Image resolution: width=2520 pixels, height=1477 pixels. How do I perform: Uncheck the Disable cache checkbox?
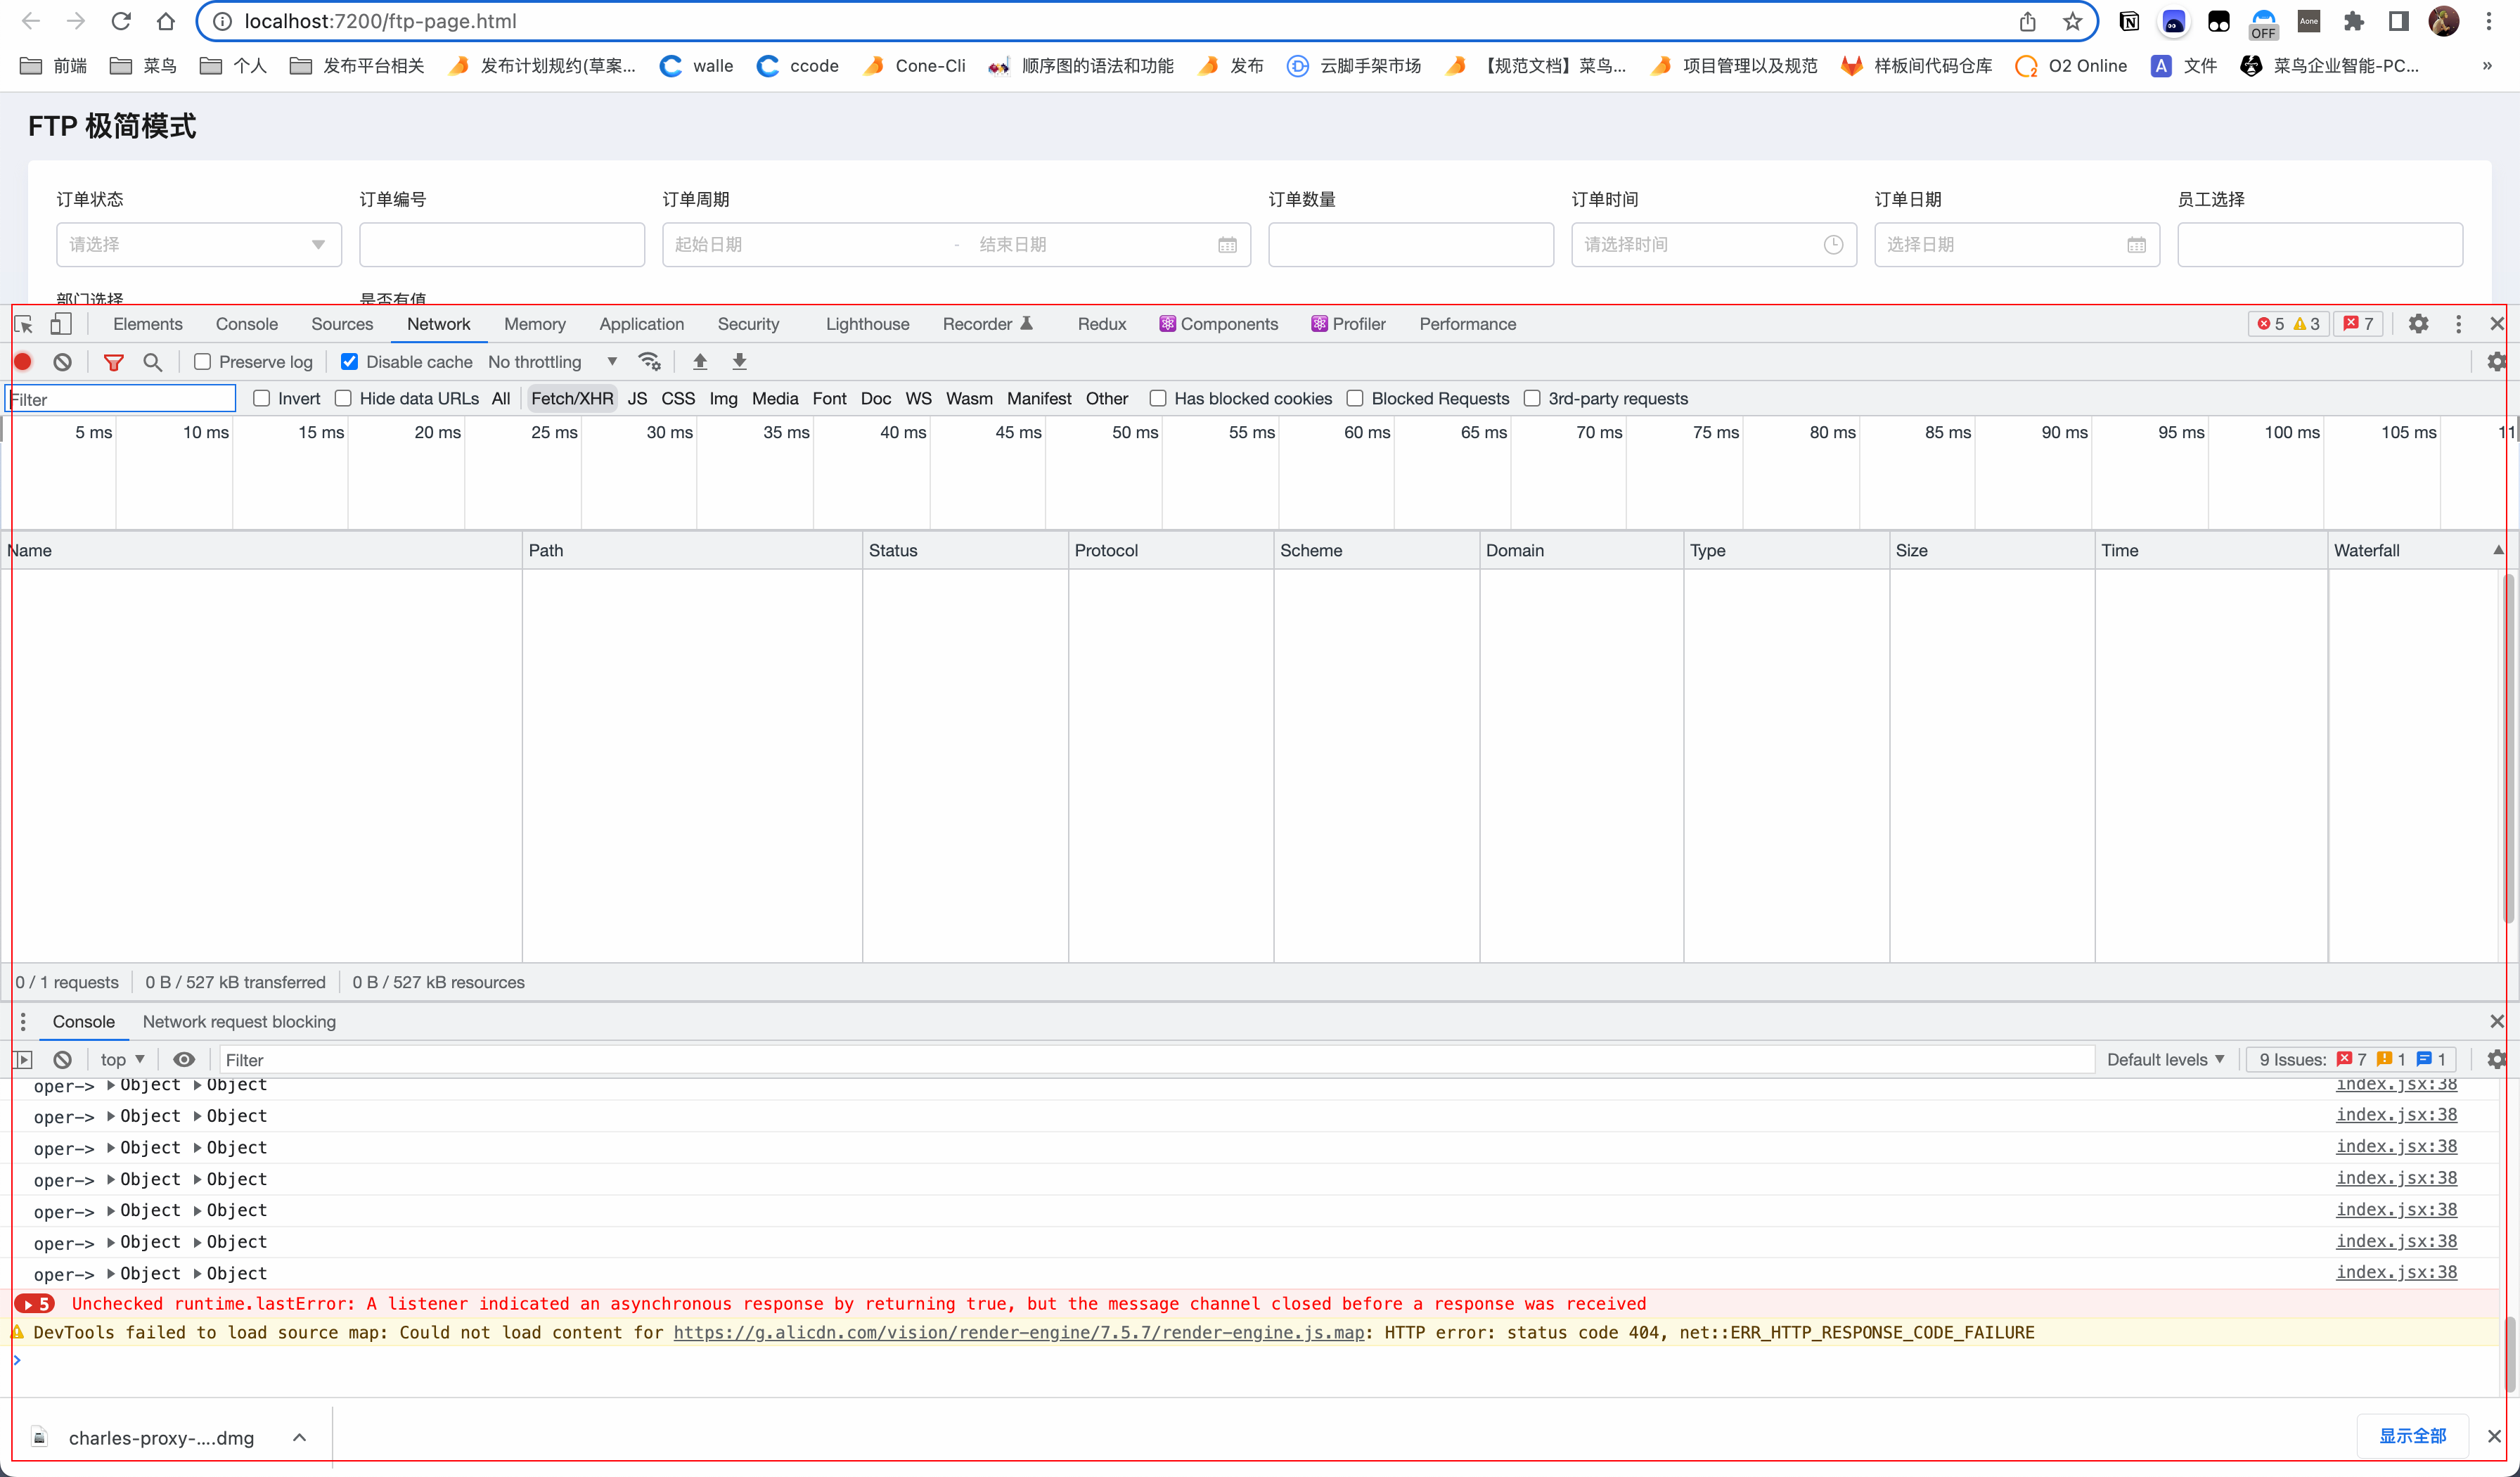click(x=350, y=362)
